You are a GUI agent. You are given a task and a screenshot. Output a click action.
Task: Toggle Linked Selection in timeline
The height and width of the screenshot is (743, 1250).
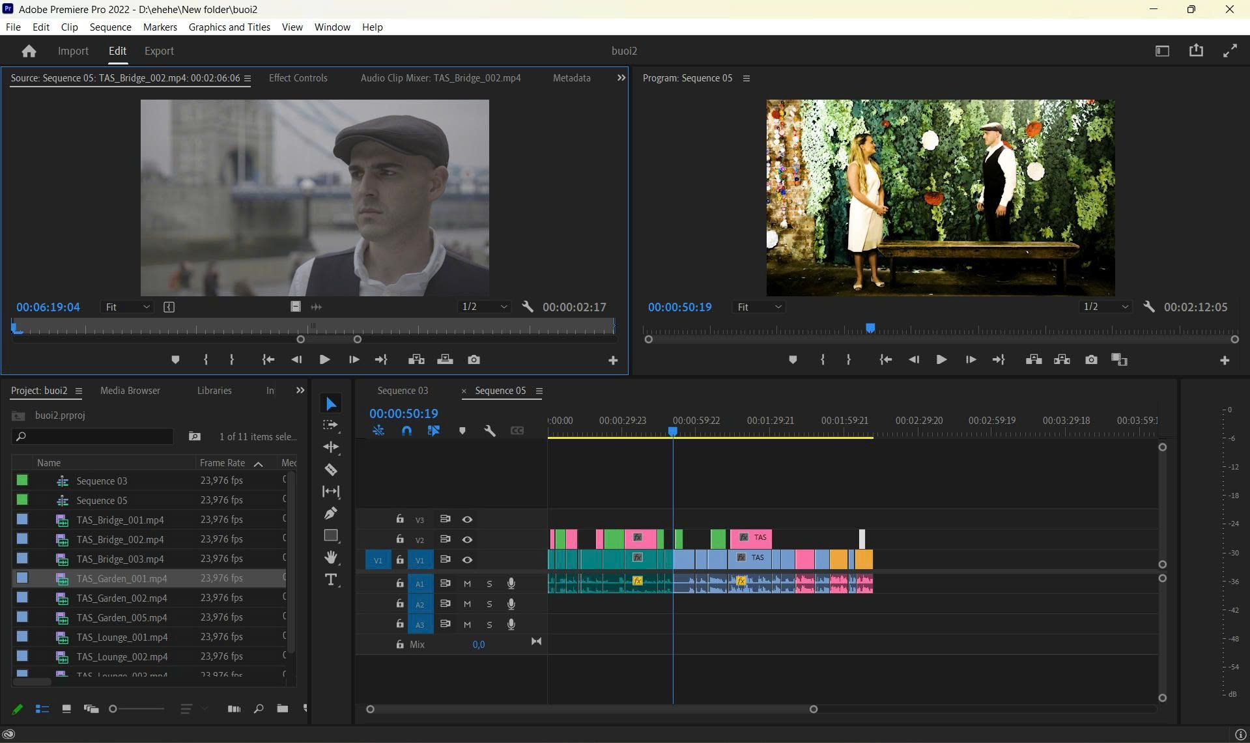[434, 430]
